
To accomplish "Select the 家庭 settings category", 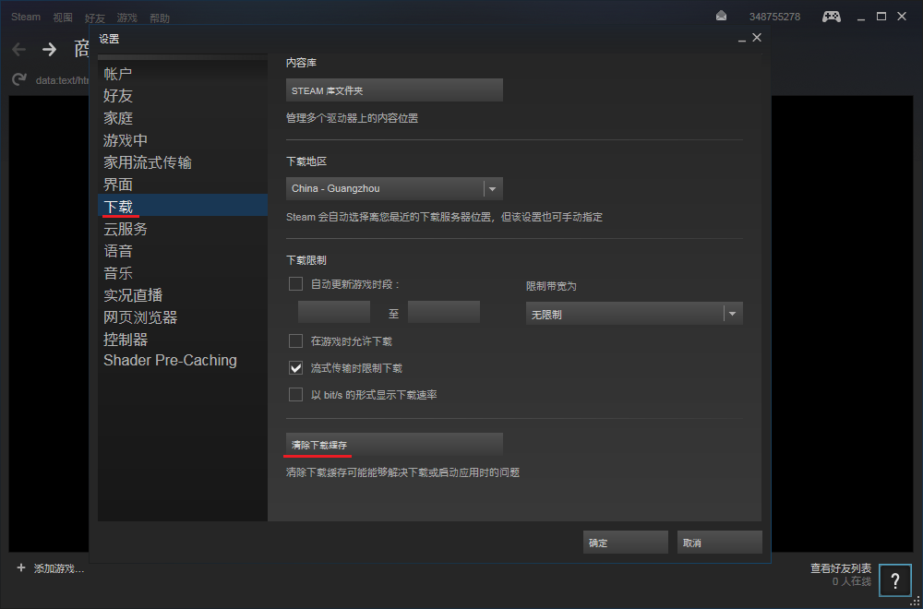I will click(183, 118).
